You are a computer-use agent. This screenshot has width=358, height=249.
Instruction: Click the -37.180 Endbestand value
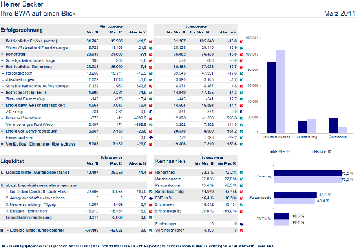92,230
